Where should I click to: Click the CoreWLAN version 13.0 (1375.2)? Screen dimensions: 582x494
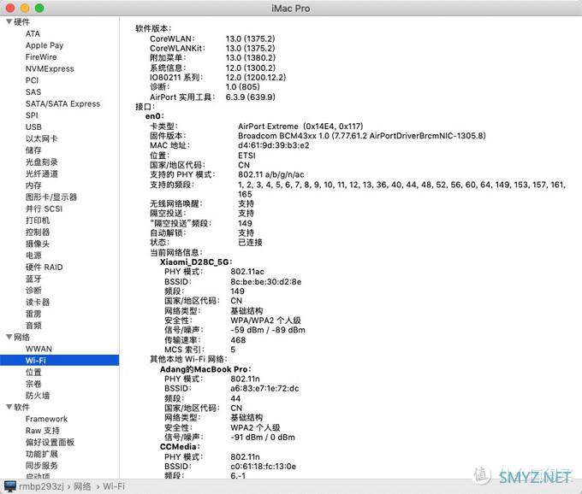coord(250,38)
